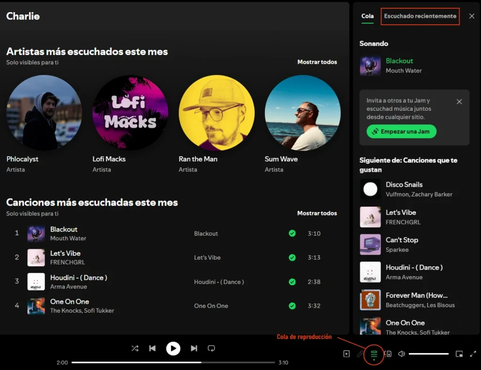Open Vulfmon artist link in queue

coord(397,194)
